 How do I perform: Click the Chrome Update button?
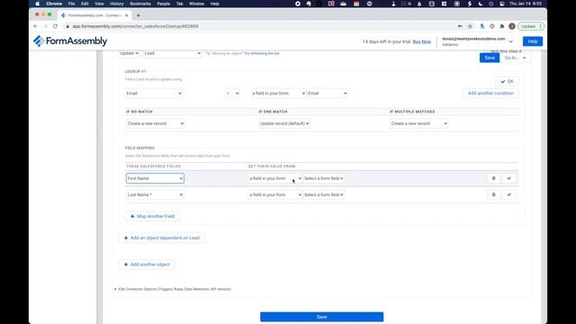tap(531, 26)
